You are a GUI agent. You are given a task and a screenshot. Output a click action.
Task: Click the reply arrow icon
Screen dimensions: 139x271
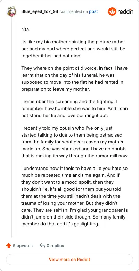42,245
